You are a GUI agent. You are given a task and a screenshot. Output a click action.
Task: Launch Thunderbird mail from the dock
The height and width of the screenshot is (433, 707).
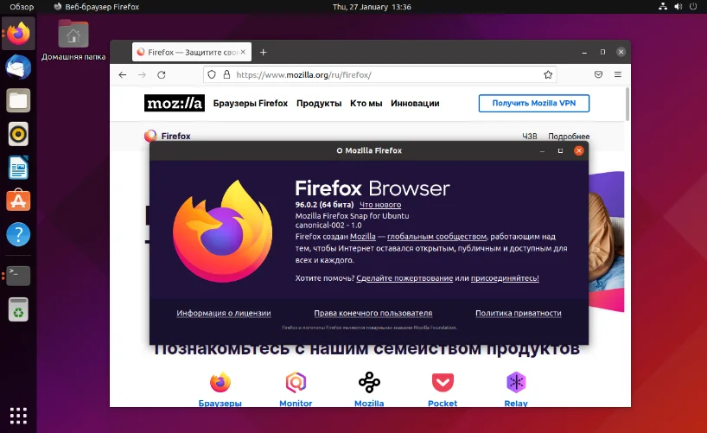(18, 67)
